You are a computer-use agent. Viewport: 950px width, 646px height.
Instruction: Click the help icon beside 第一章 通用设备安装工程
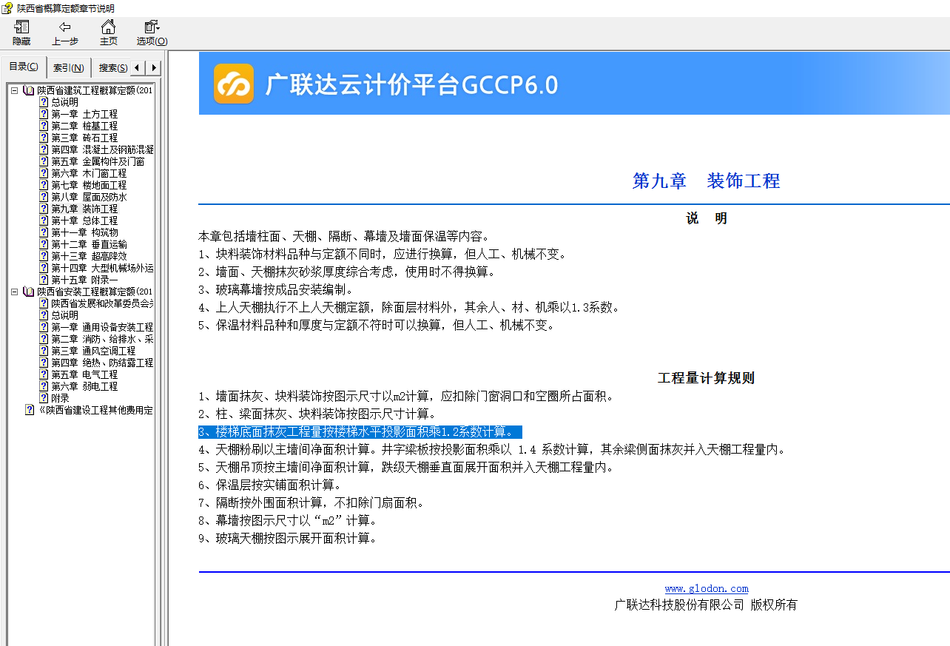pyautogui.click(x=44, y=327)
